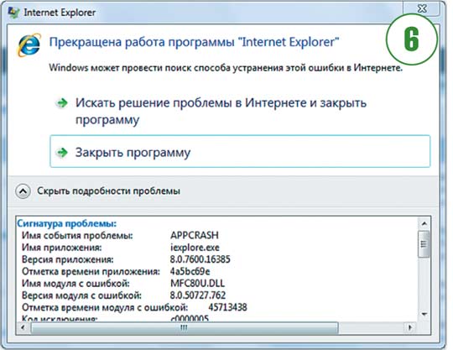The image size is (453, 350).
Task: Click green arrow beside 'Закрыть программу'
Action: pos(61,152)
